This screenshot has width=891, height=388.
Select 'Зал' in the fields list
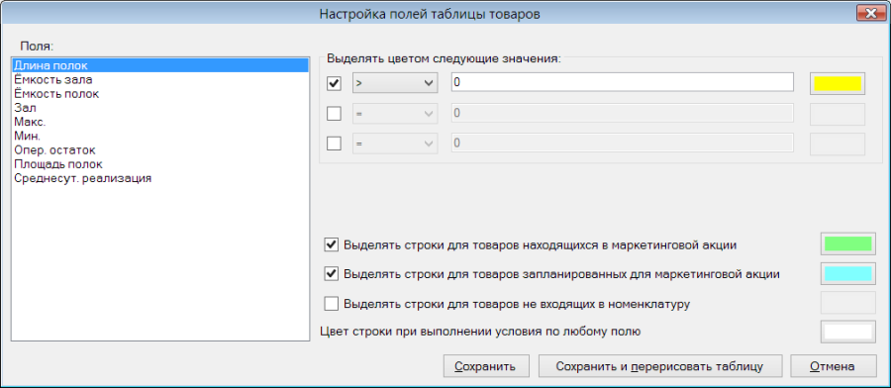(159, 108)
